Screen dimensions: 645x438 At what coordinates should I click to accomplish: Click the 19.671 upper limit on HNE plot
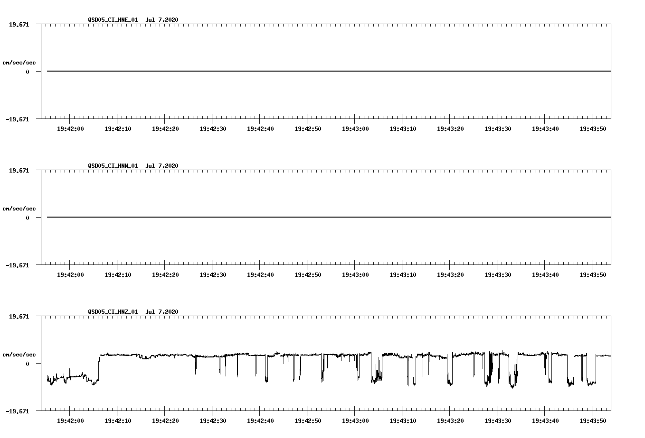point(19,24)
